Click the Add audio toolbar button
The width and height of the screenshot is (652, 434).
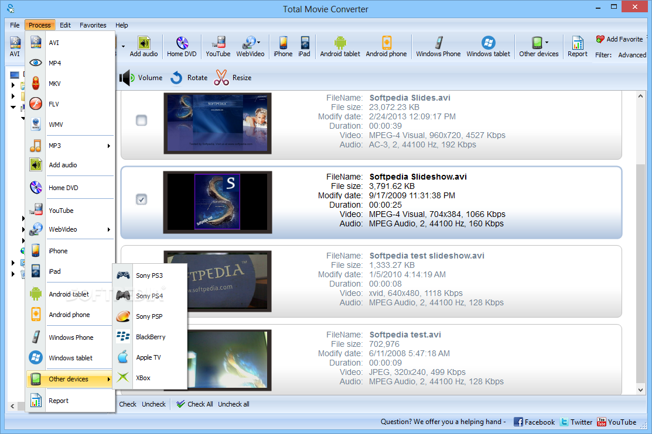(x=144, y=47)
